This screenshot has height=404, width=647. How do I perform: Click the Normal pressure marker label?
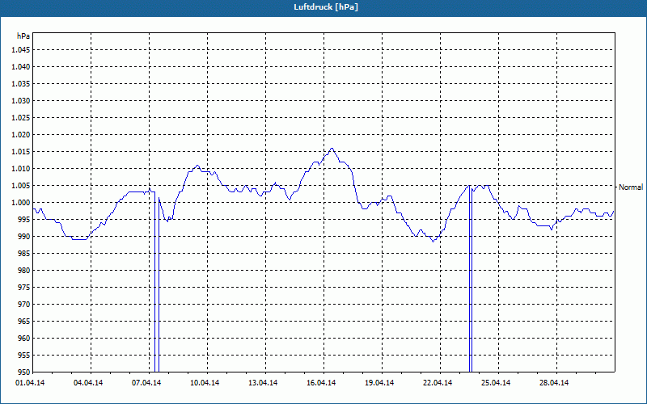631,187
